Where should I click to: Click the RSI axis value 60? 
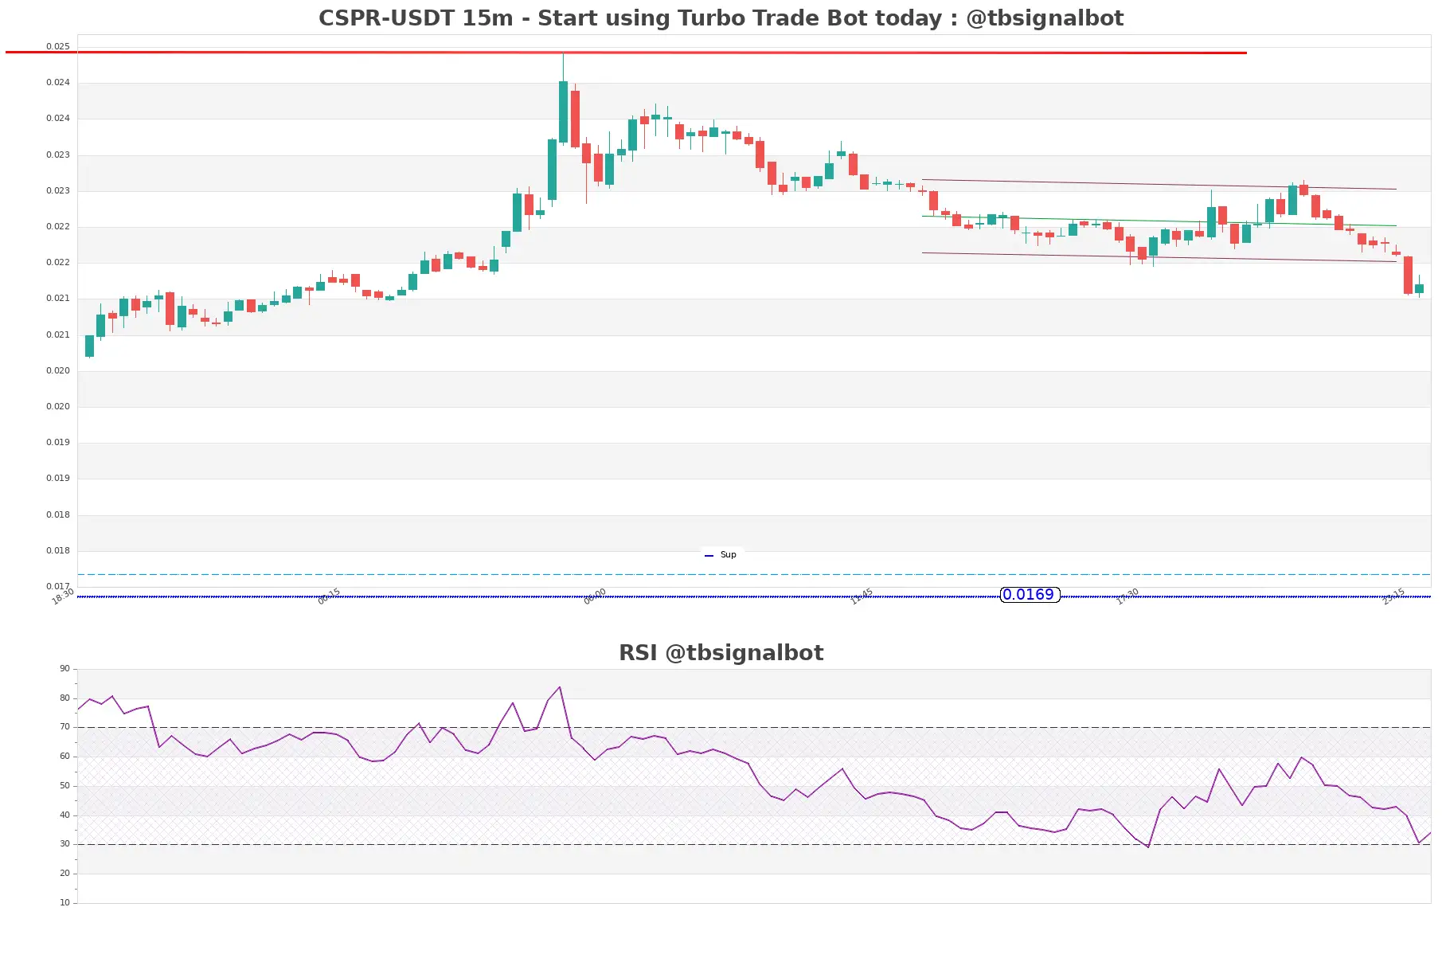tap(64, 757)
